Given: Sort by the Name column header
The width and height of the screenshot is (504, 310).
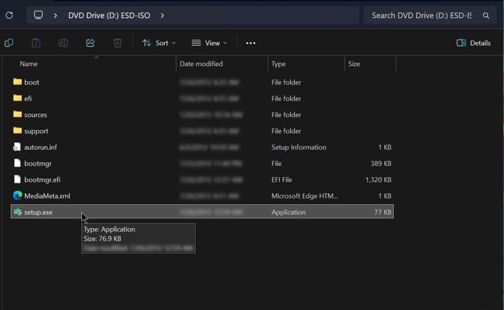Looking at the screenshot, I should (x=29, y=64).
